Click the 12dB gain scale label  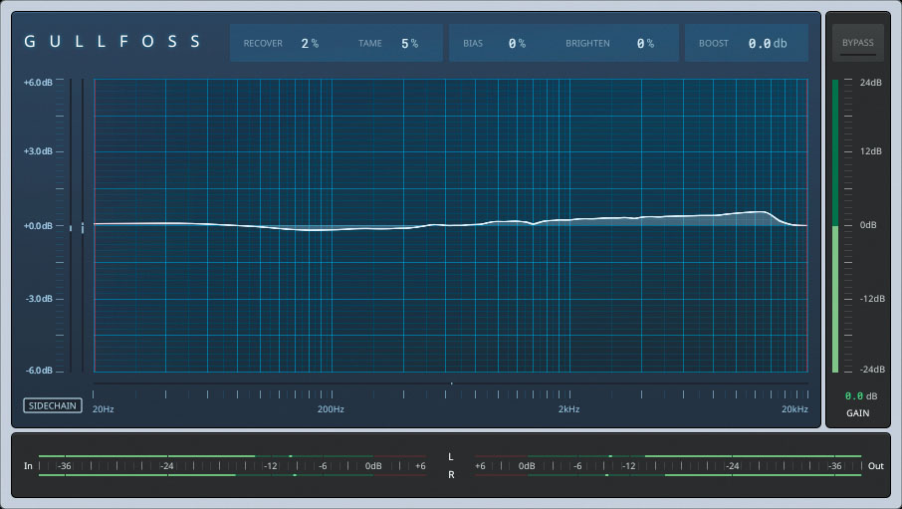(871, 150)
